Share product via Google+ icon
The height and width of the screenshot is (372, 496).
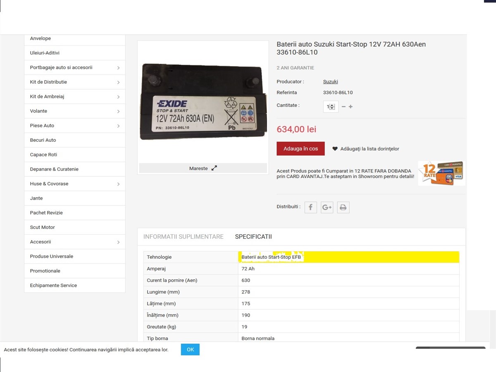click(327, 207)
